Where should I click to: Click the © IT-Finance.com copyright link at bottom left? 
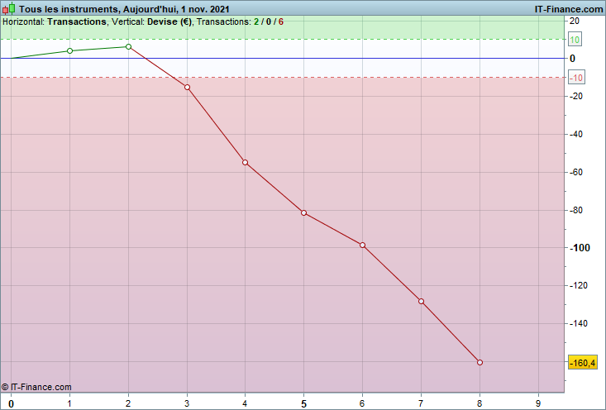(36, 387)
